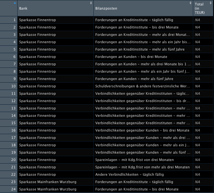
Task: Click the NA value in row 16
Action: tap(197, 130)
